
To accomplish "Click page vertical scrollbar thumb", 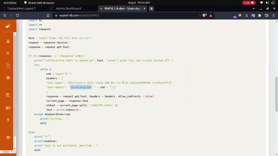I will [x=276, y=94].
